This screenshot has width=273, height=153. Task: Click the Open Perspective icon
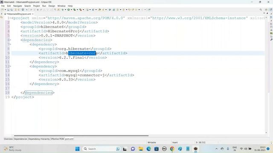[x=266, y=10]
